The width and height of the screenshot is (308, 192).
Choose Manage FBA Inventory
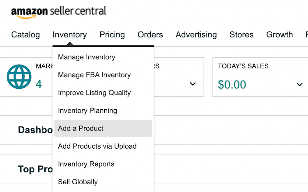coord(94,75)
